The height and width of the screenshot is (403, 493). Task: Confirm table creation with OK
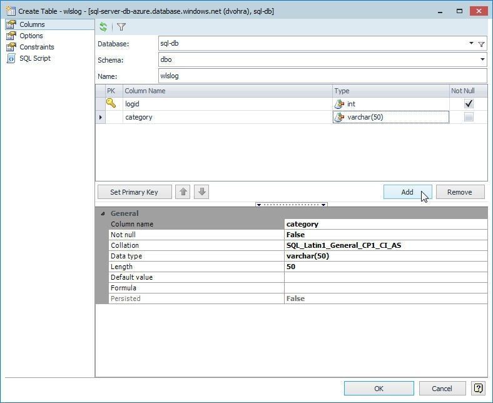[379, 388]
